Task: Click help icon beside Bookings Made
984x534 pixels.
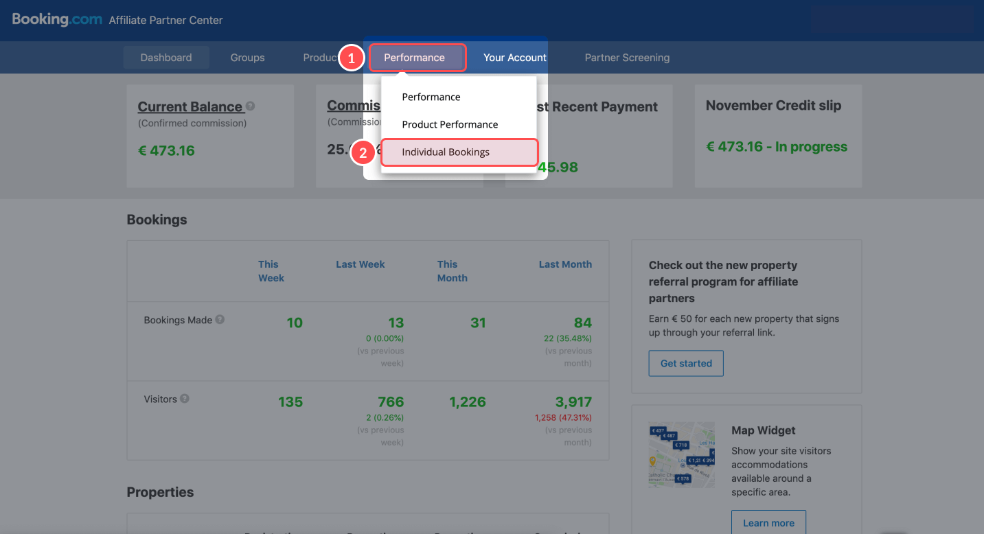Action: point(220,319)
